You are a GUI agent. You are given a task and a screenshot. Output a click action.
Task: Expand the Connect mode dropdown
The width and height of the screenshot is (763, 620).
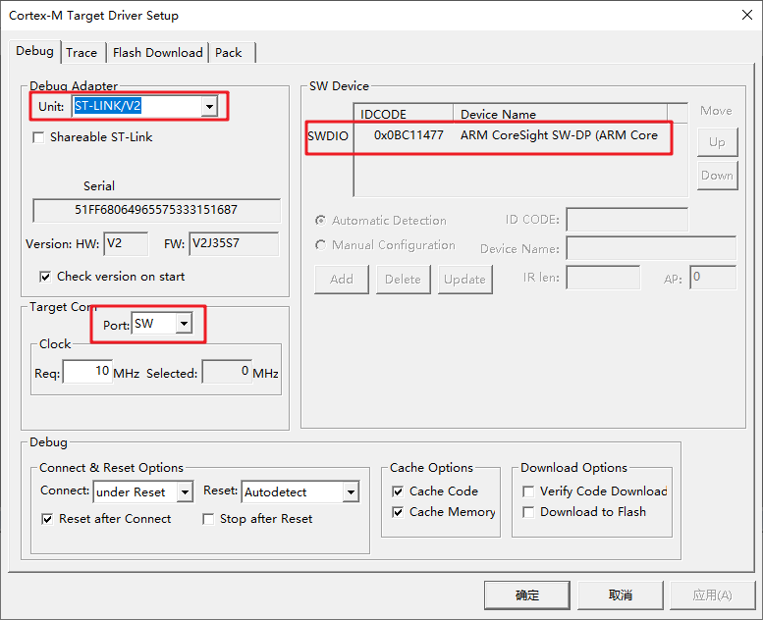click(185, 491)
